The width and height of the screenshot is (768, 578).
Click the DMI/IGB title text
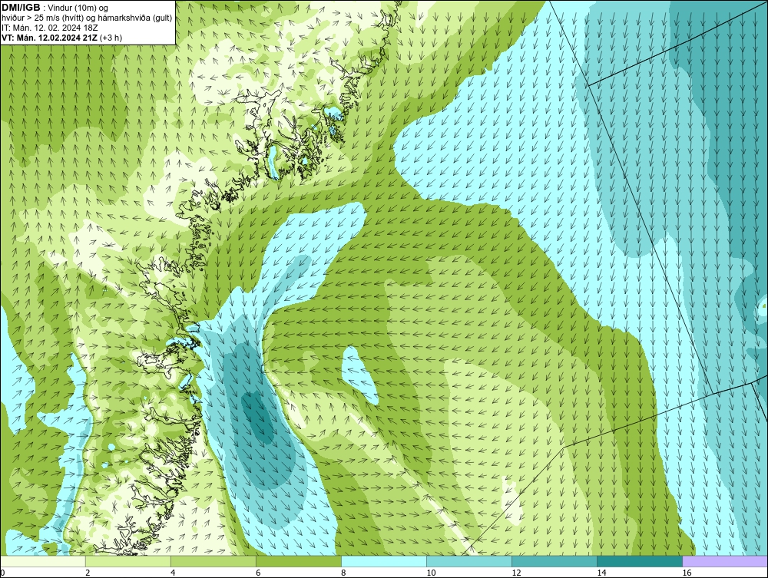(x=21, y=8)
